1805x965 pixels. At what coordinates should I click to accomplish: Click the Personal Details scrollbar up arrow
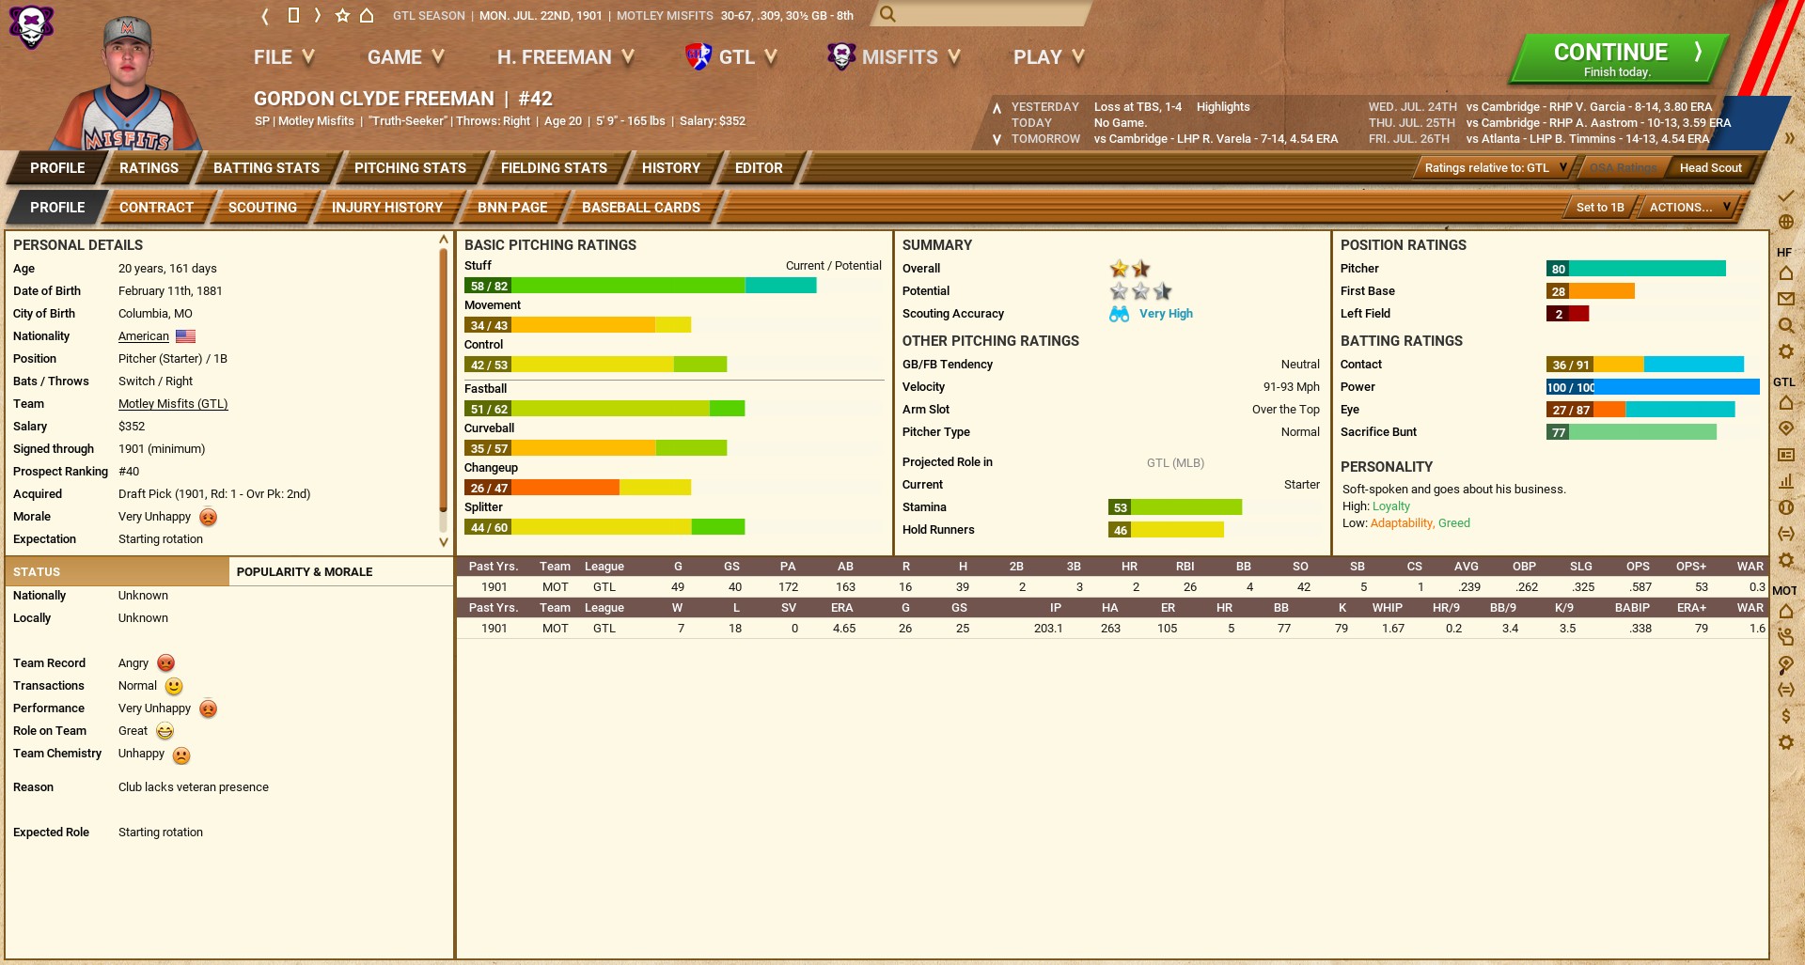pyautogui.click(x=444, y=241)
